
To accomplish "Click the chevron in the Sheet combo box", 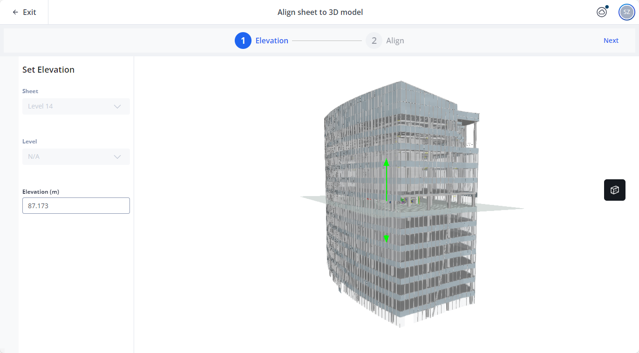I will [x=117, y=107].
